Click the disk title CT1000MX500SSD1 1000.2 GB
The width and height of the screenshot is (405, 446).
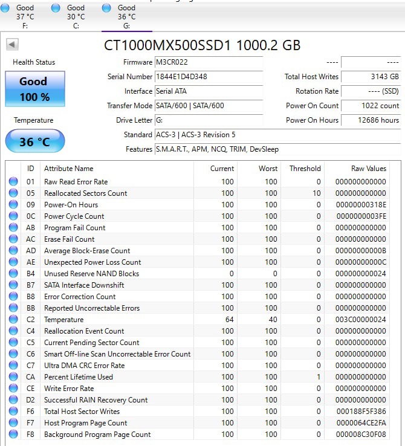click(x=202, y=45)
